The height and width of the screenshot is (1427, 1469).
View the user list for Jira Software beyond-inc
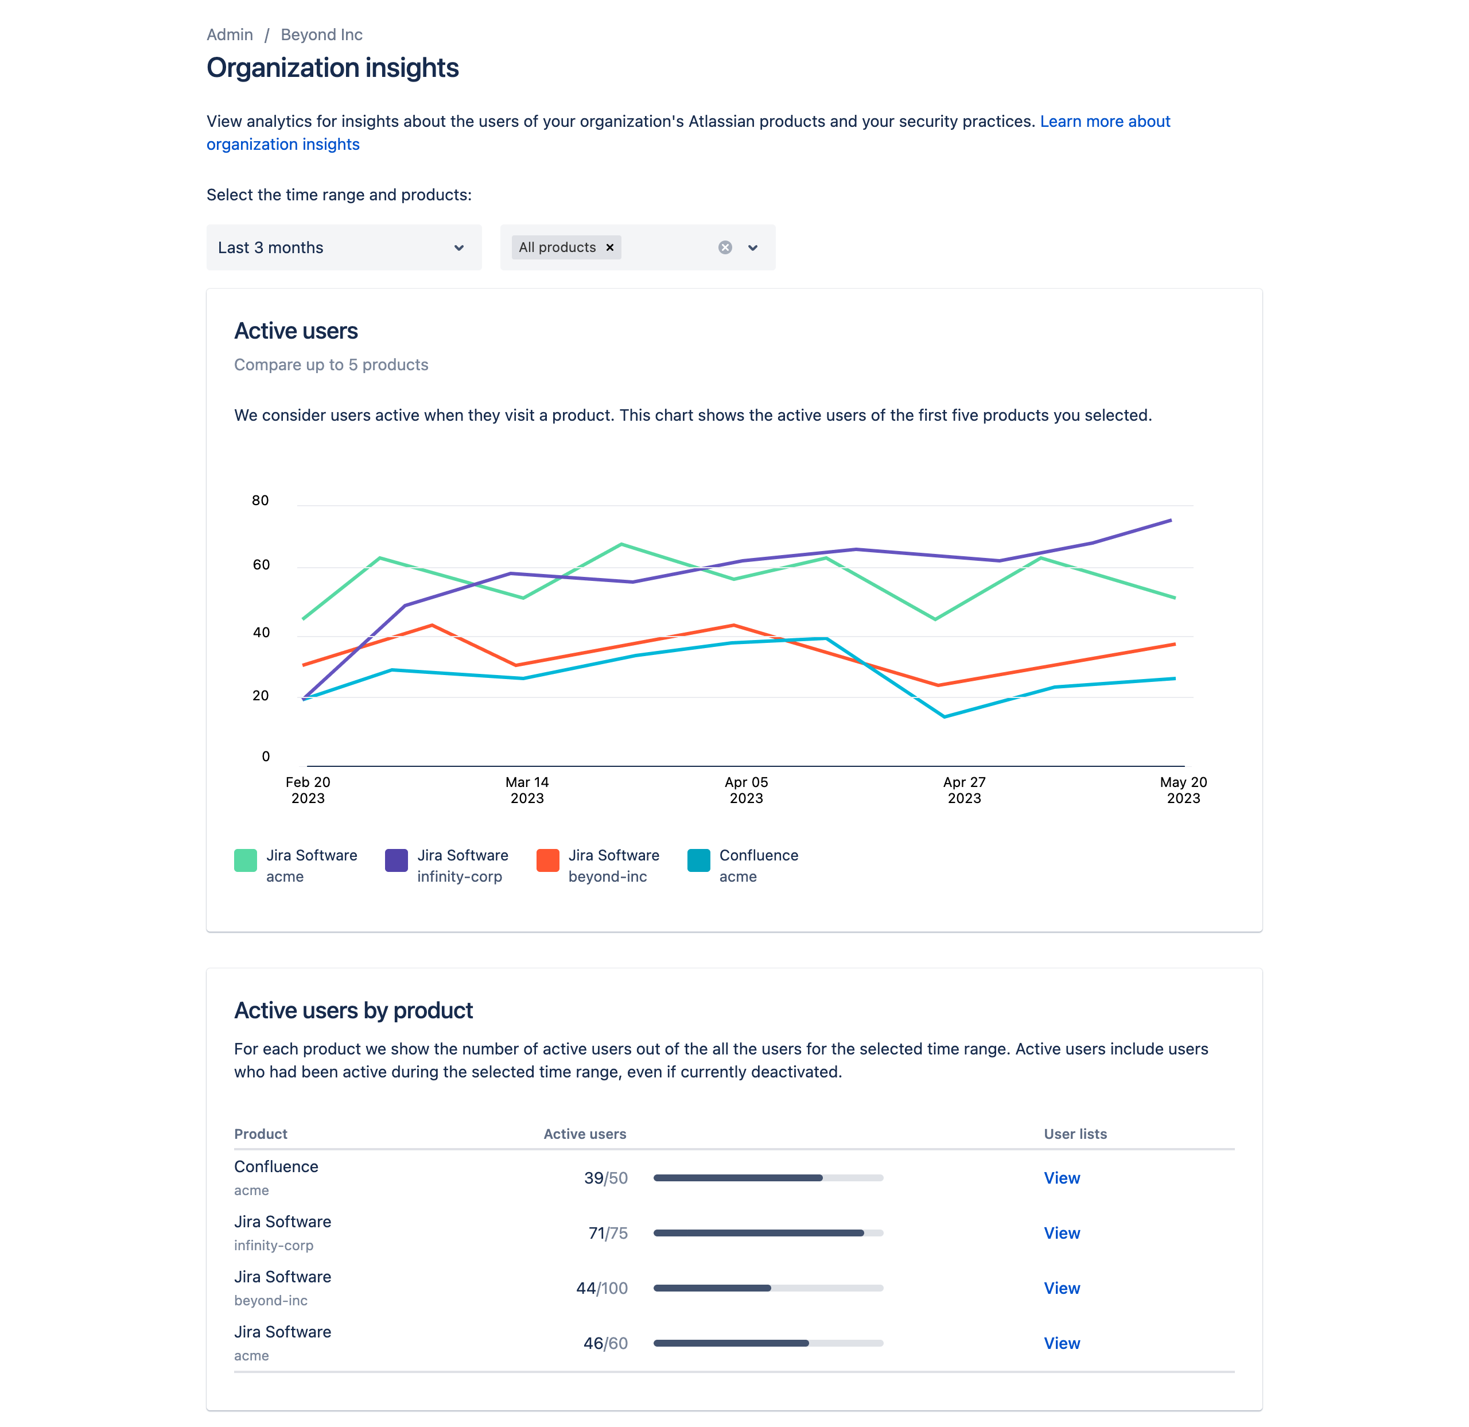tap(1061, 1288)
